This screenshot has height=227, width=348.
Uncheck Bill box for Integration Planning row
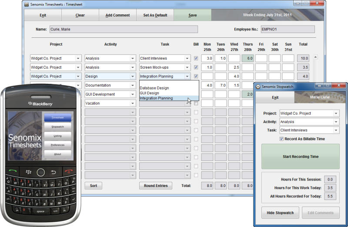pyautogui.click(x=196, y=77)
